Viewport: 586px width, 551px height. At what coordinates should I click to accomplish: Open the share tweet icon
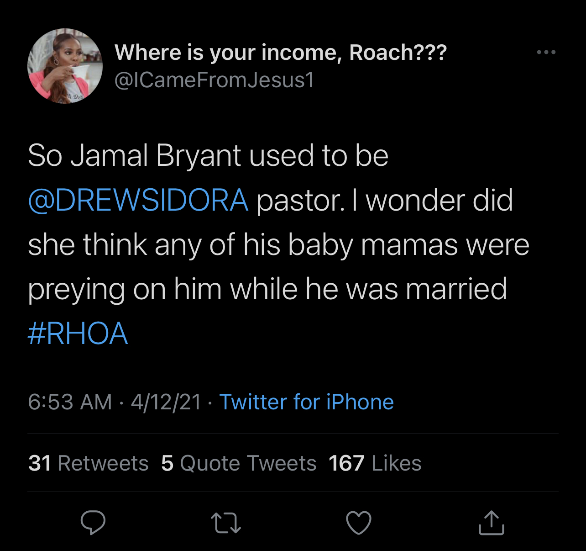click(491, 523)
